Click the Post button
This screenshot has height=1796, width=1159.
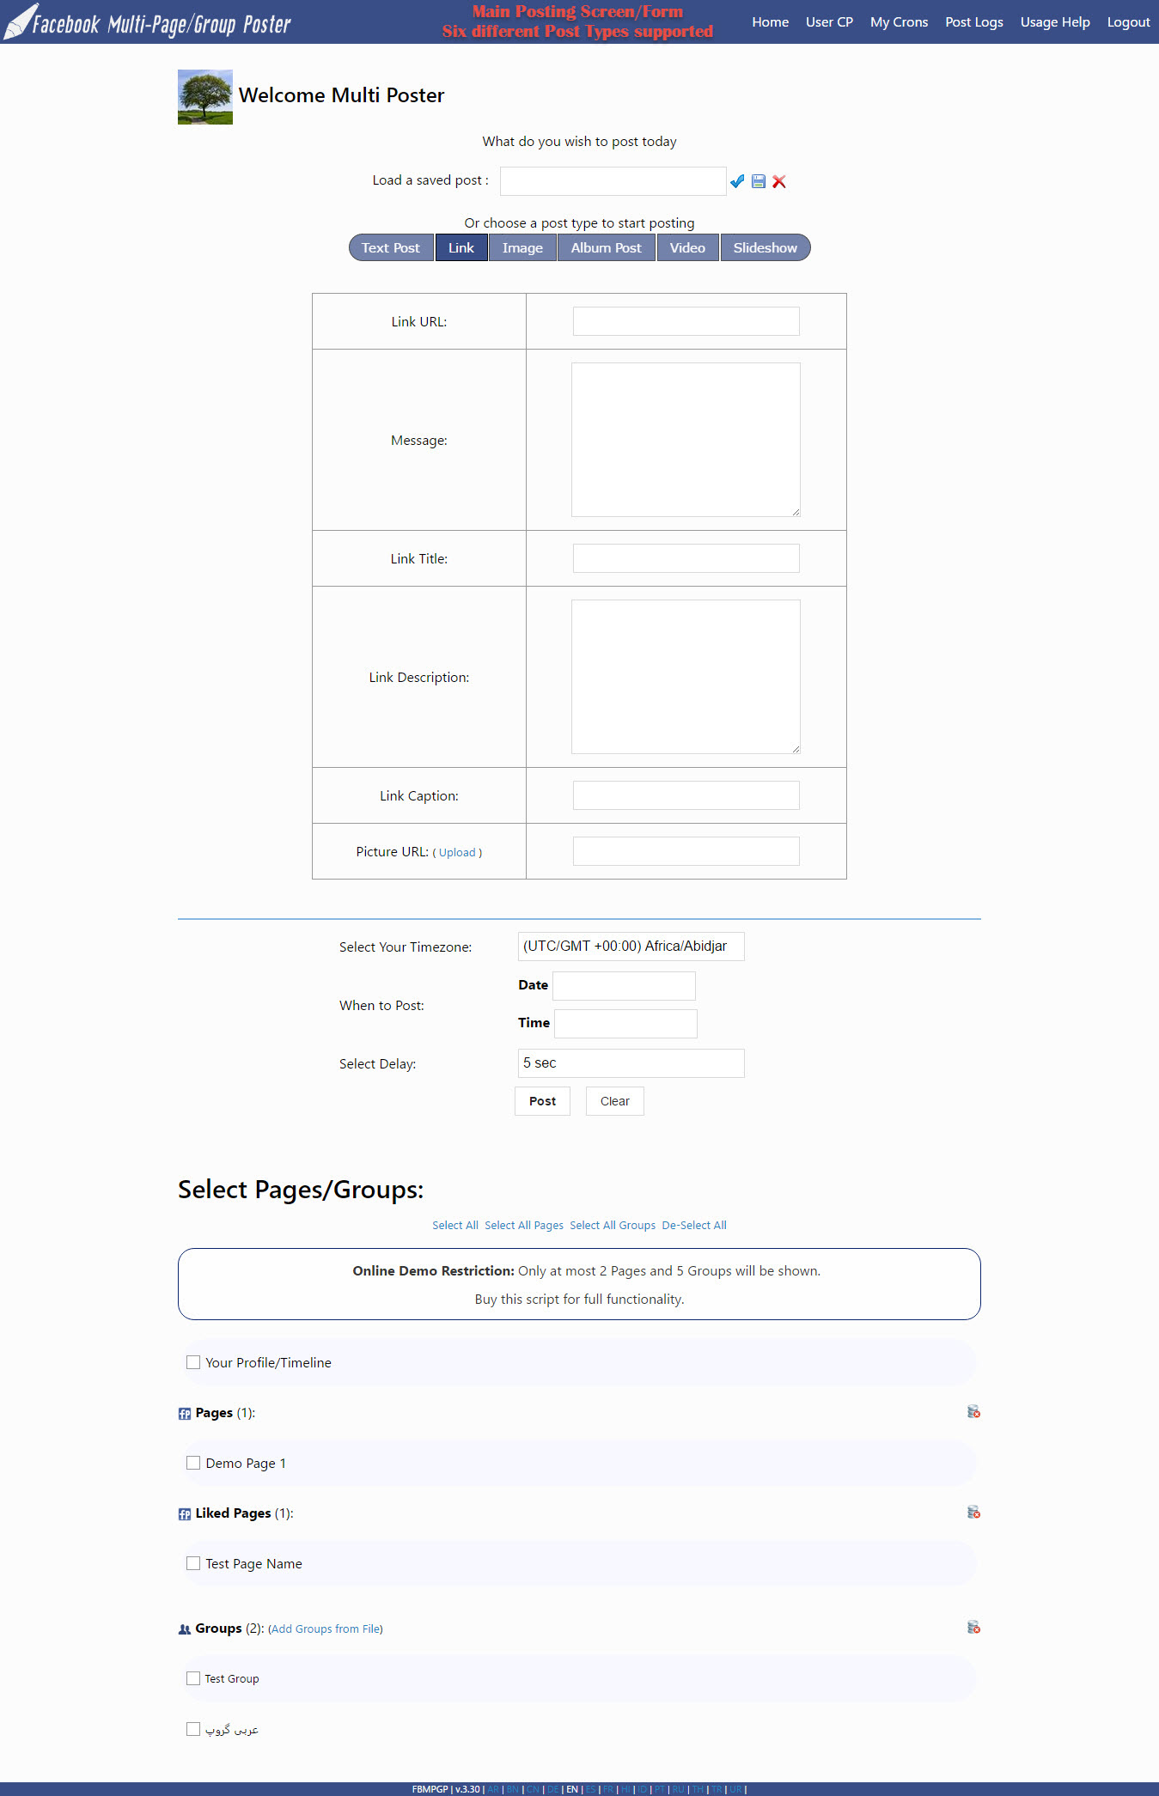(x=543, y=1101)
